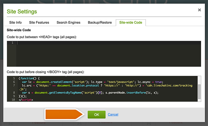This screenshot has height=126, width=208.
Task: Click the 'Site Settings' dialog title
Action: click(x=22, y=12)
